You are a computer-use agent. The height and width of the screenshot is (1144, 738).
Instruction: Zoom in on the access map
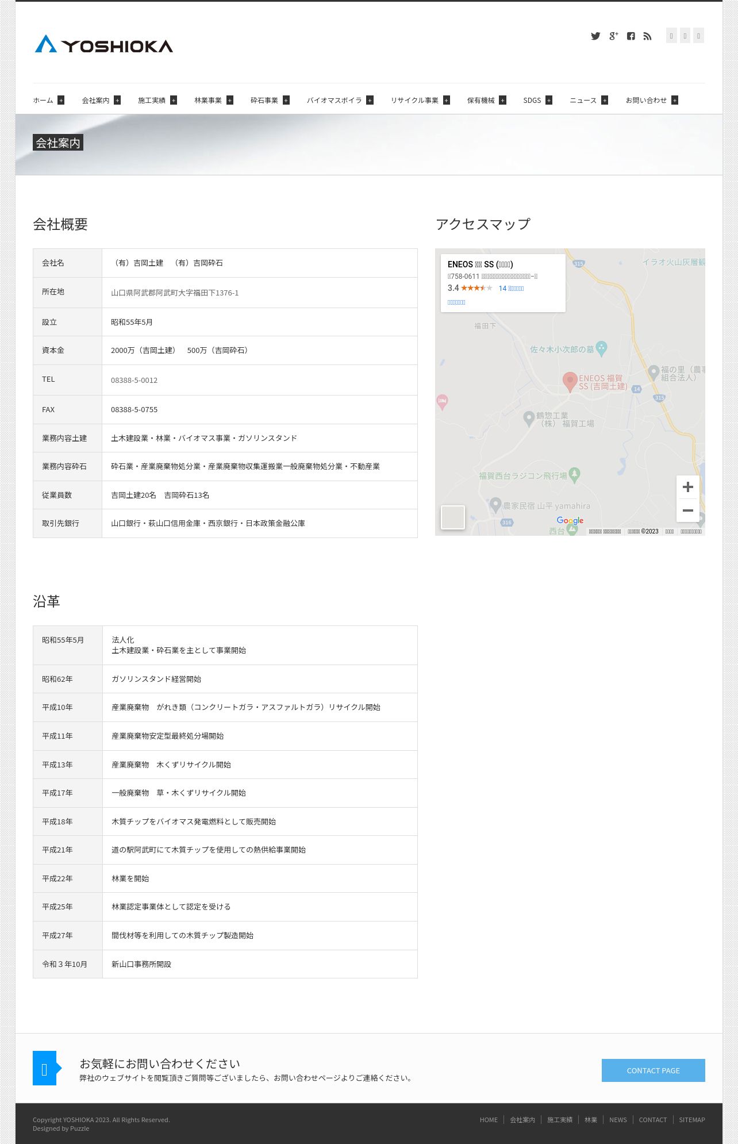pyautogui.click(x=688, y=487)
